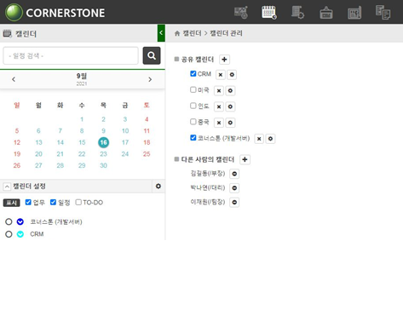Open blue color dropdown for 코너스톤 (개발서버)
403x310 pixels.
click(20, 221)
